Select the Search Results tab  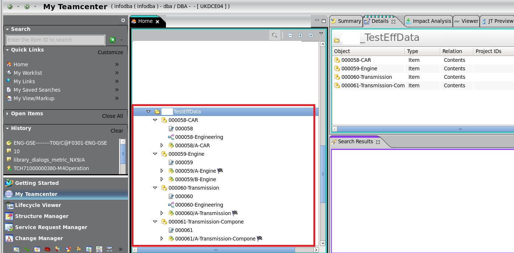[355, 141]
